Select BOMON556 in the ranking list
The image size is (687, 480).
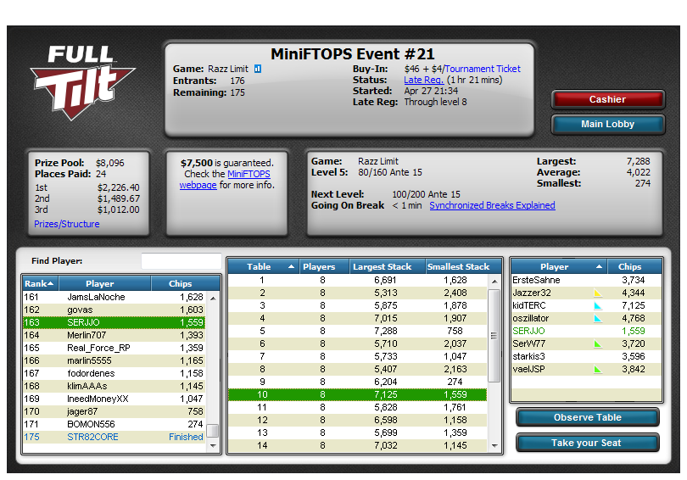pos(114,424)
